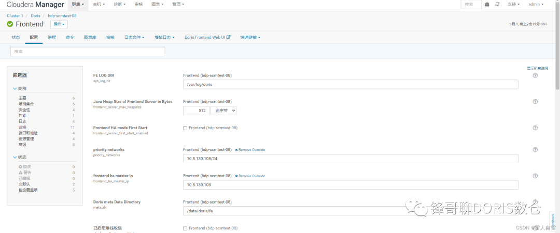Enable Frontend HA mode First Start checkbox
This screenshot has width=560, height=233.
(x=185, y=128)
